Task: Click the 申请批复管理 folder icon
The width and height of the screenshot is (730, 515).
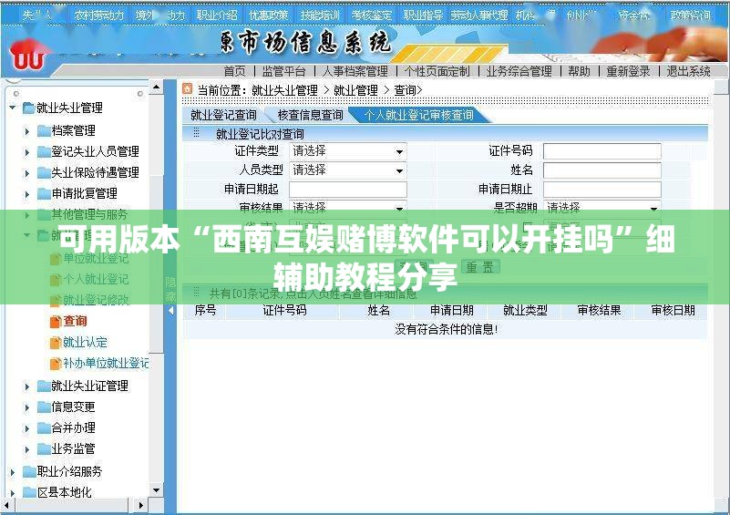Action: 44,194
